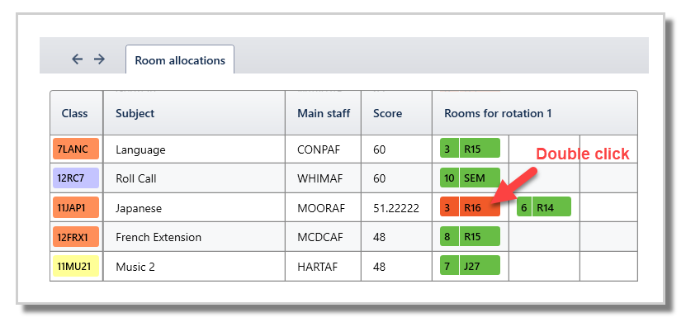Select R15 room chip in Language row
Image resolution: width=686 pixels, height=327 pixels.
(x=470, y=149)
